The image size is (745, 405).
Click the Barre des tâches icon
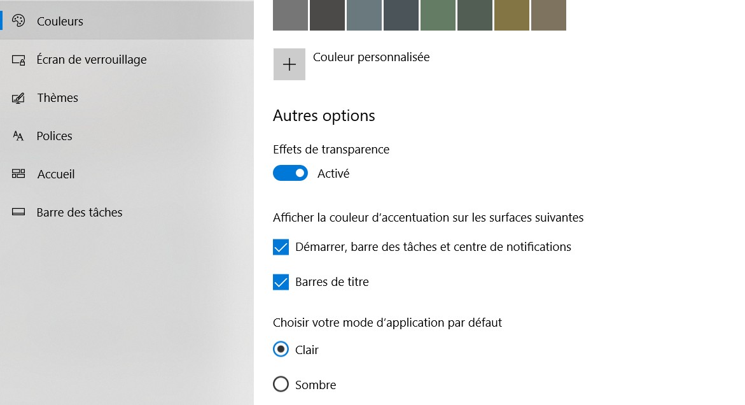point(18,212)
